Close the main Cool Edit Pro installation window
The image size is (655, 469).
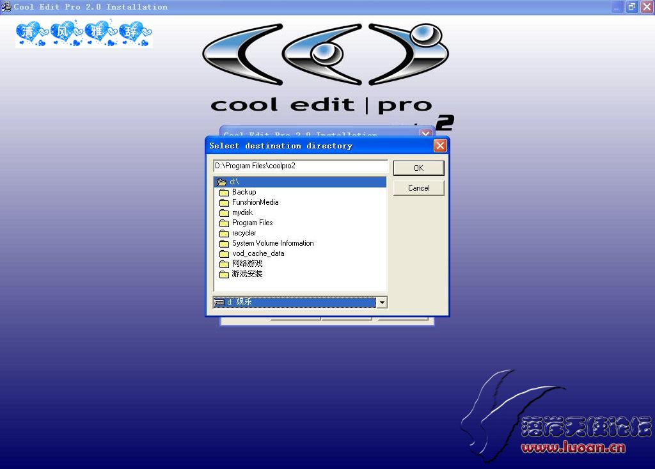647,6
